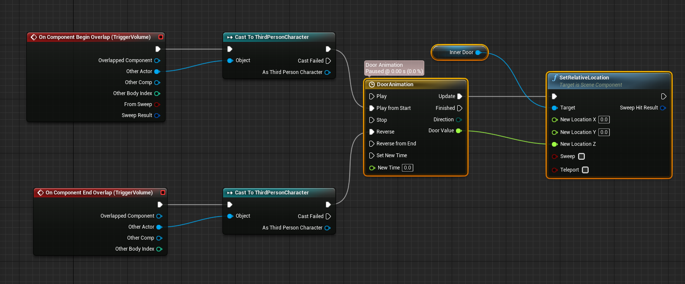Click the Other Comp pin on Begin Overlap node

tap(157, 82)
